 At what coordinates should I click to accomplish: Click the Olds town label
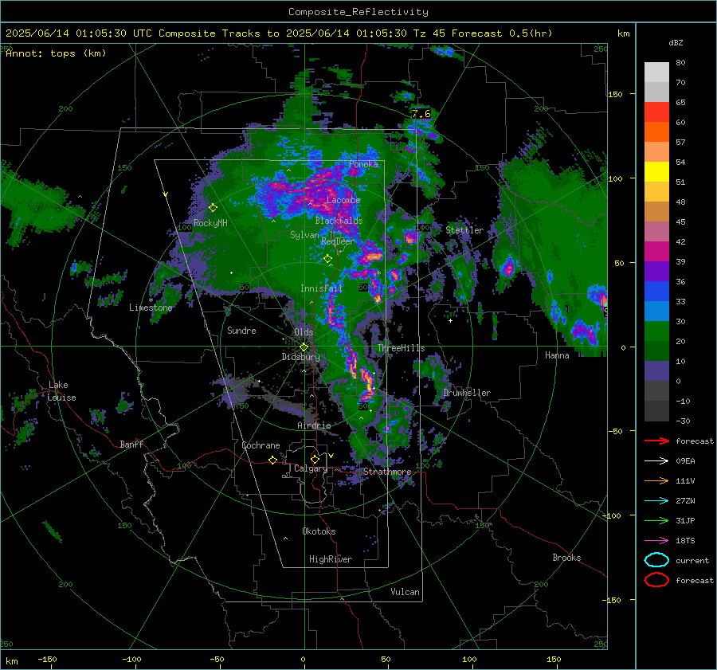click(x=304, y=332)
